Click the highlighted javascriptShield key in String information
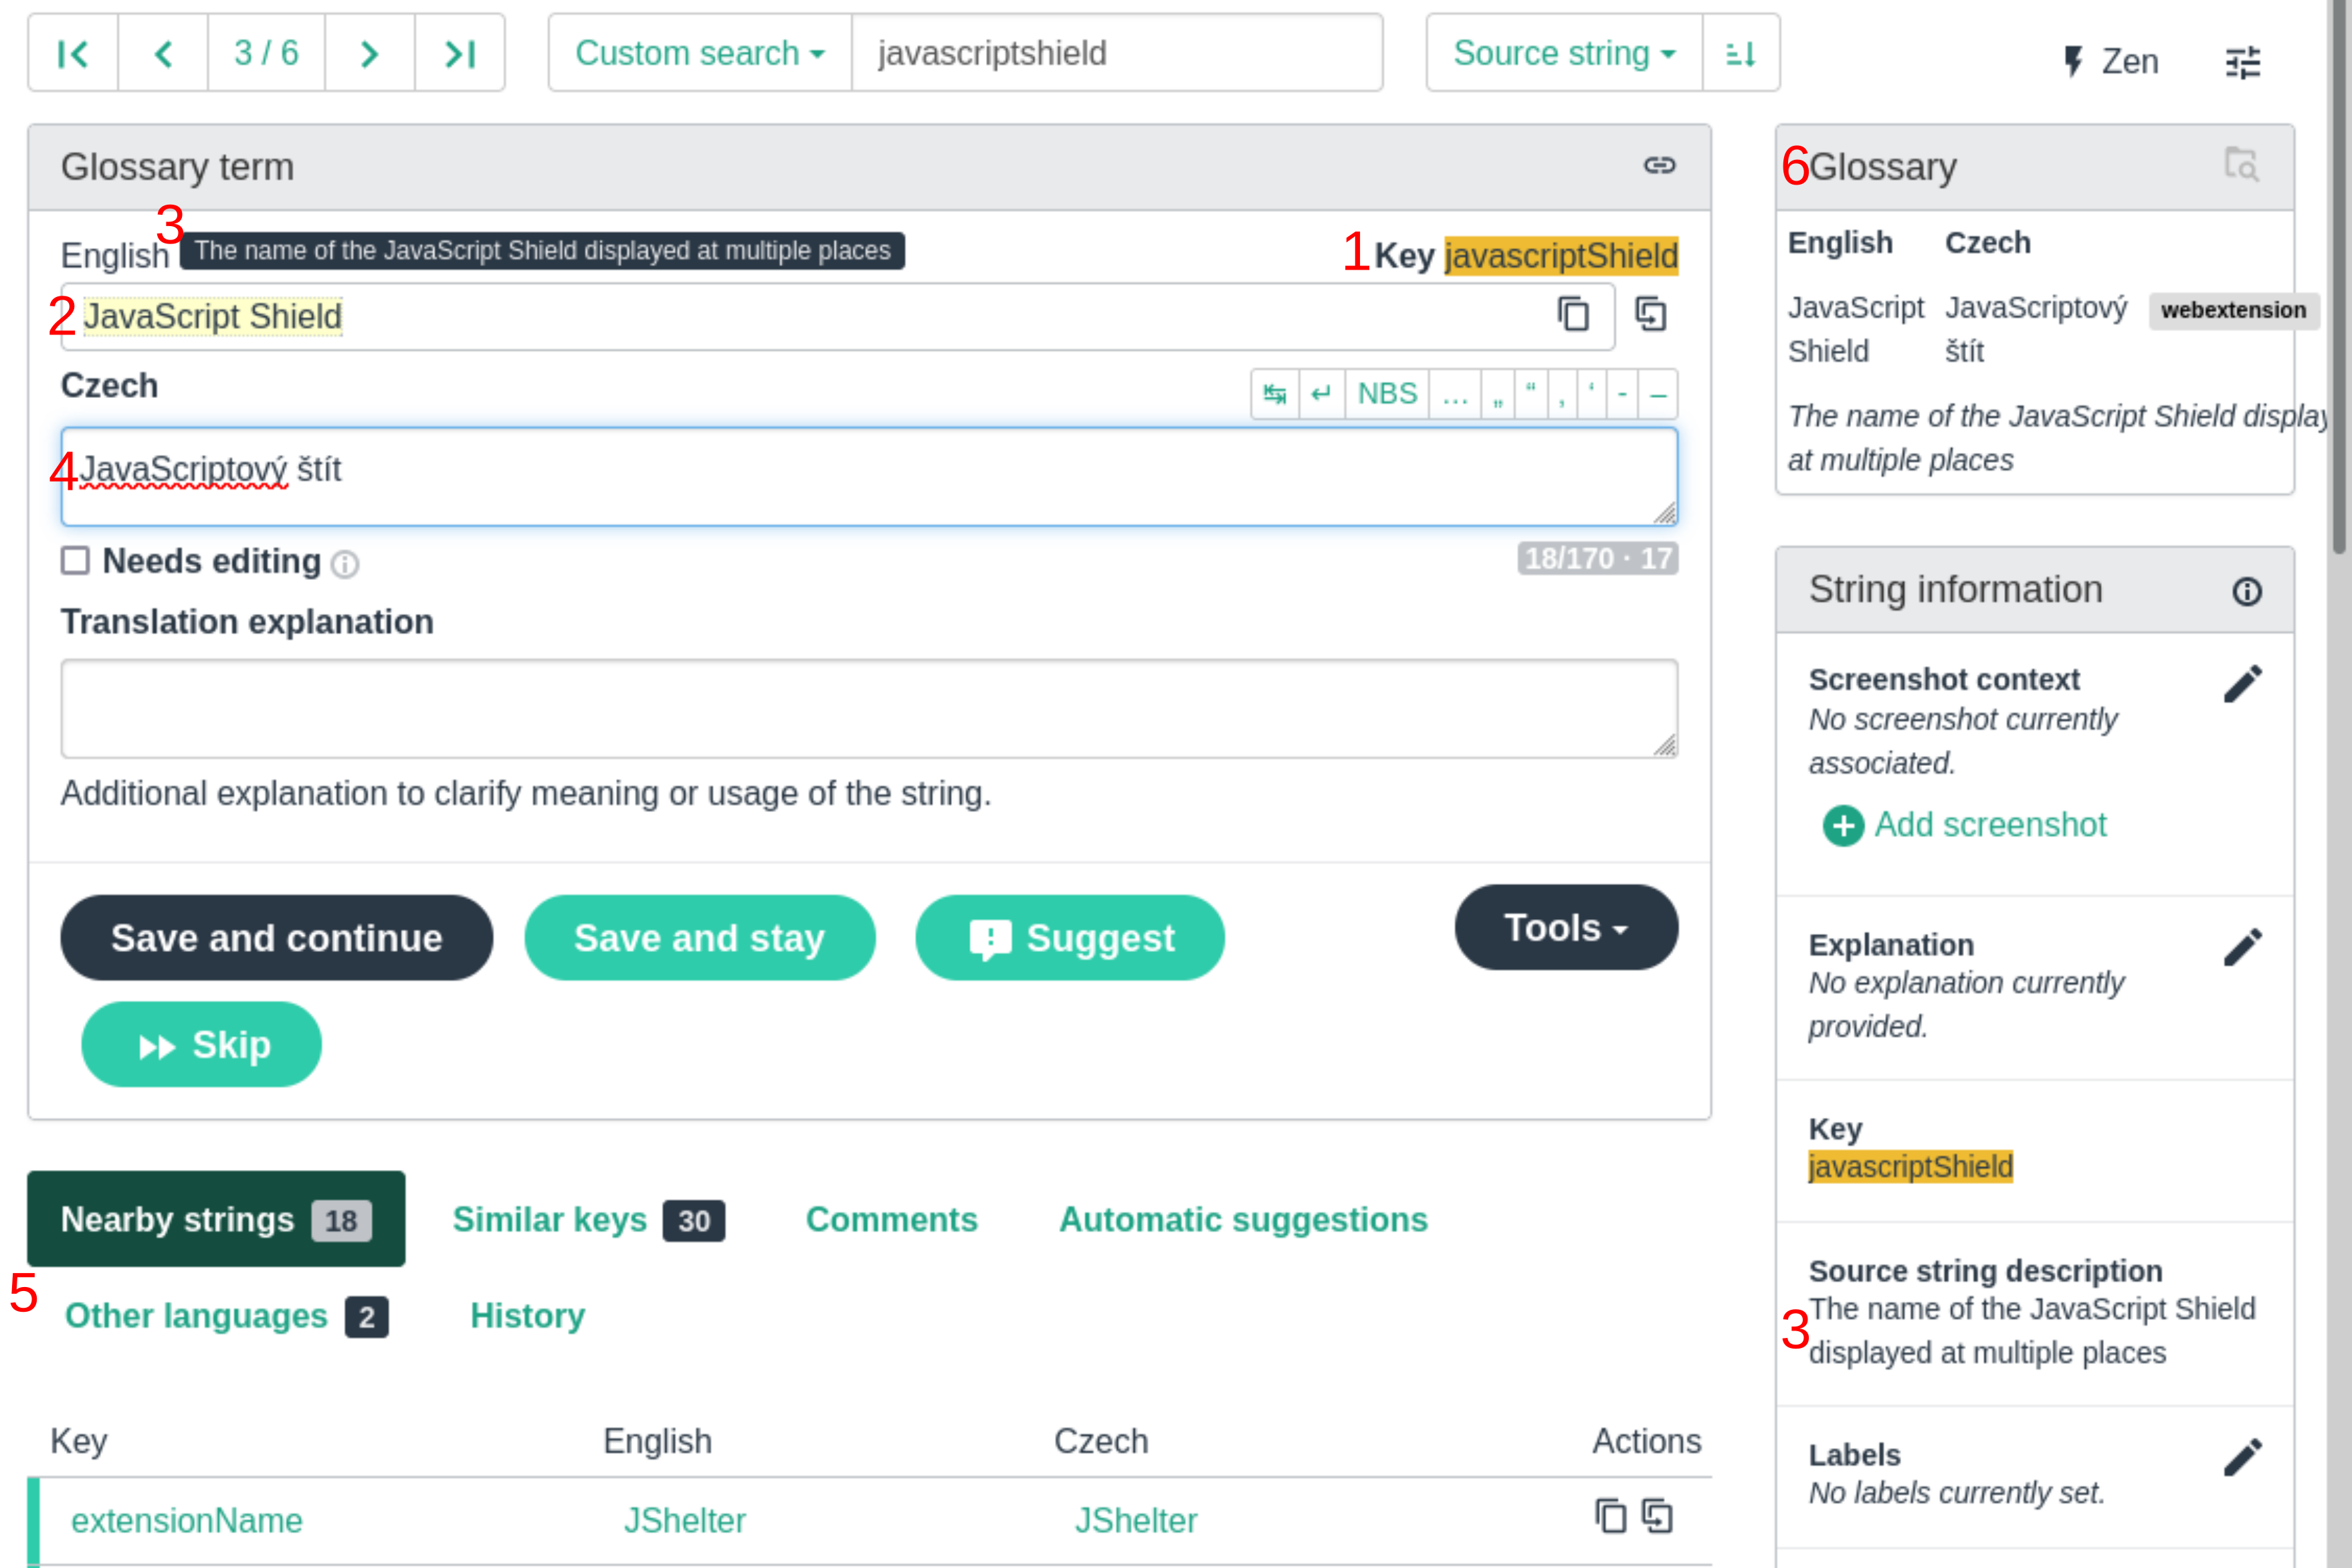This screenshot has height=1568, width=2352. tap(1910, 1167)
